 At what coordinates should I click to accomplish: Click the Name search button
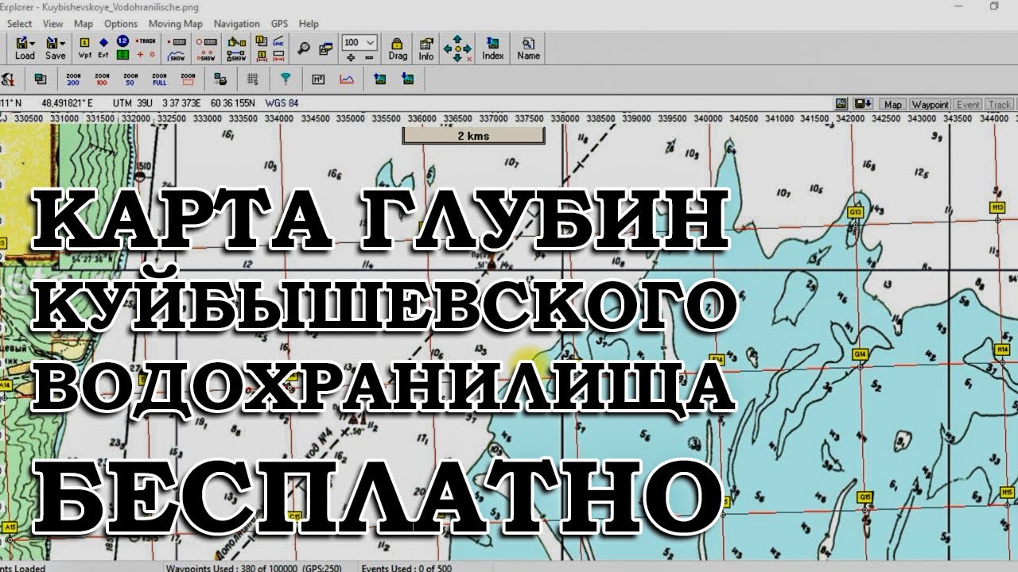tap(528, 48)
